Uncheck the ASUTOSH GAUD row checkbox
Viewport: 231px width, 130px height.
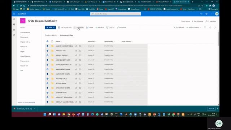click(x=47, y=79)
